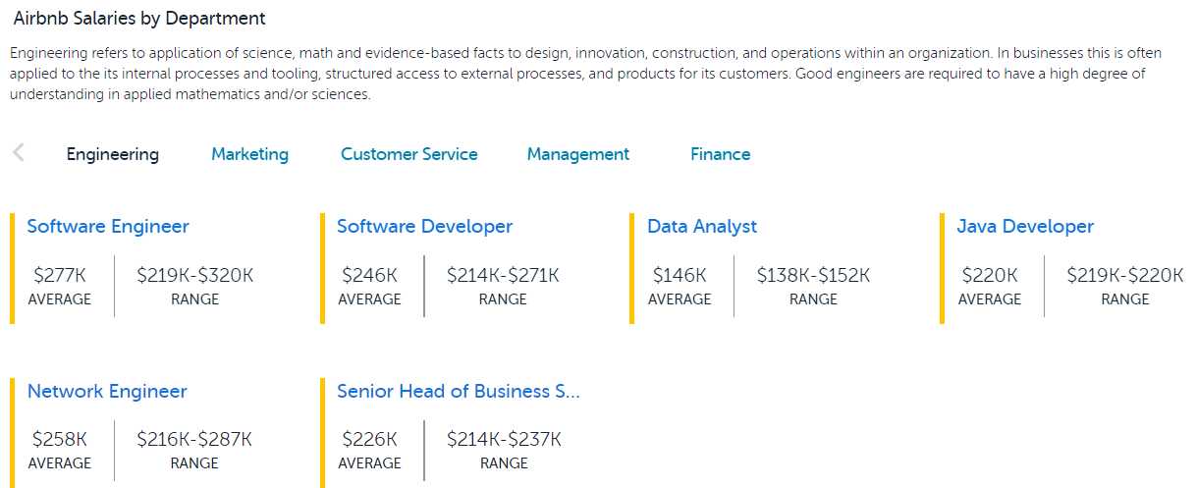Switch to the Management tab
The height and width of the screenshot is (488, 1196).
click(578, 154)
